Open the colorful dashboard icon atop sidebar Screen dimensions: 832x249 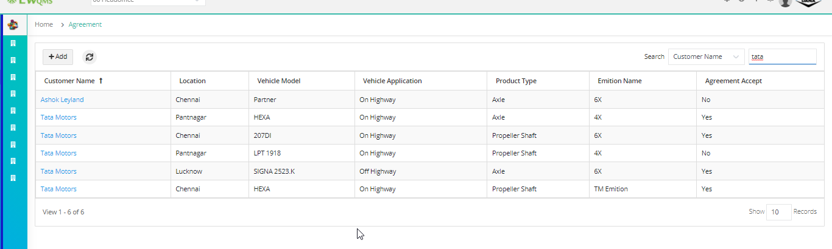[13, 25]
